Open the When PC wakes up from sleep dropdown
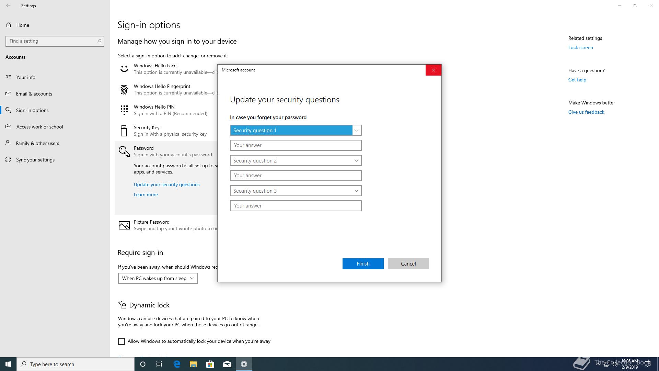The image size is (659, 371). pos(158,278)
